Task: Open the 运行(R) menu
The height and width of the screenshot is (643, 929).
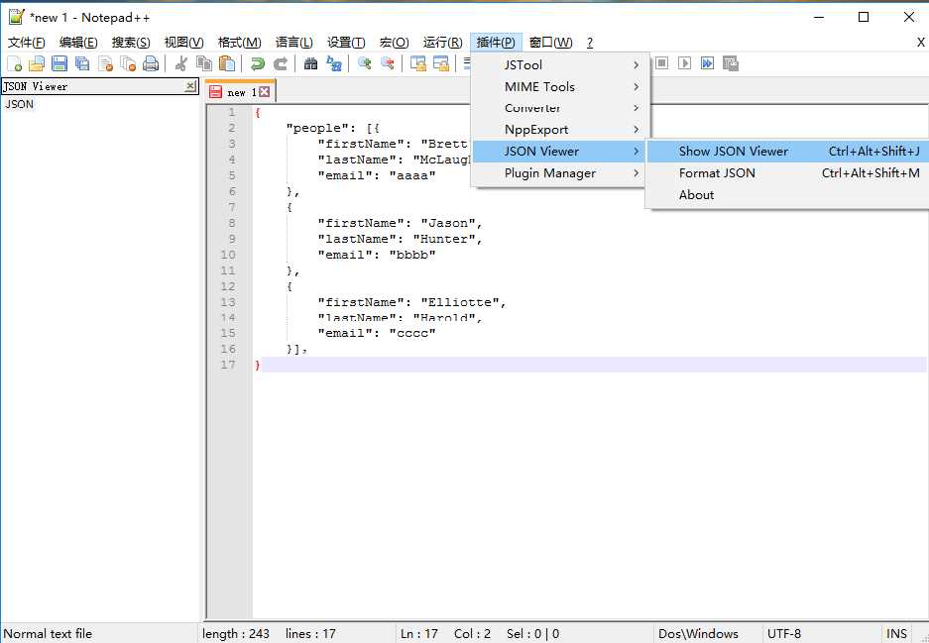Action: (442, 42)
